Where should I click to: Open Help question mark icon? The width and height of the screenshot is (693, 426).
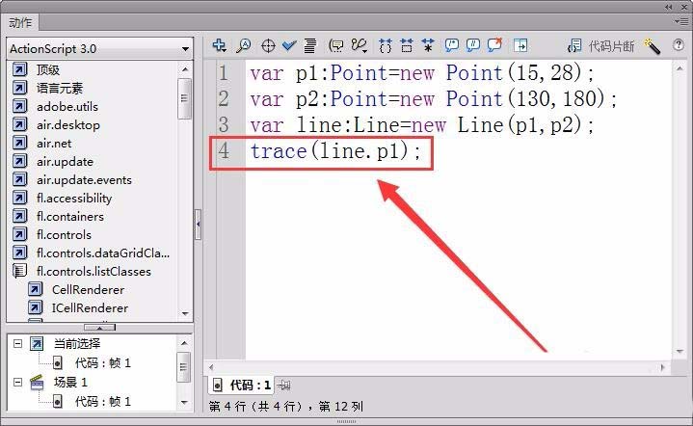[678, 45]
